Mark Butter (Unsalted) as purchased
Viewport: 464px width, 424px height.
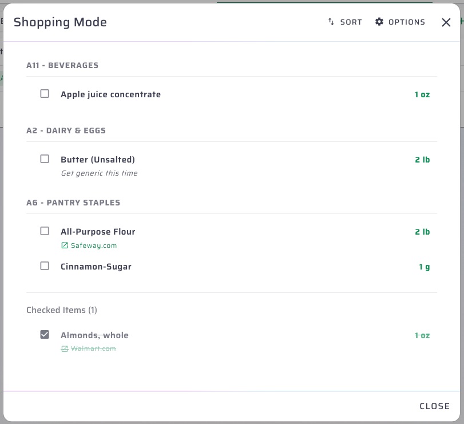coord(45,159)
